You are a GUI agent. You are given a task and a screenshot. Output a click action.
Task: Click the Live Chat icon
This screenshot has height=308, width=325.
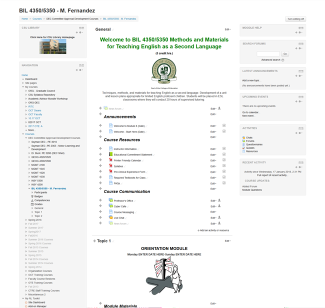(x=110, y=217)
